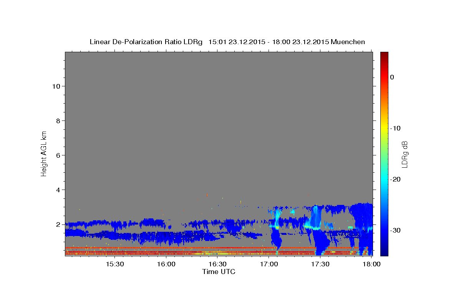
Task: Click the 'Muenchen' station name in title
Action: 348,42
